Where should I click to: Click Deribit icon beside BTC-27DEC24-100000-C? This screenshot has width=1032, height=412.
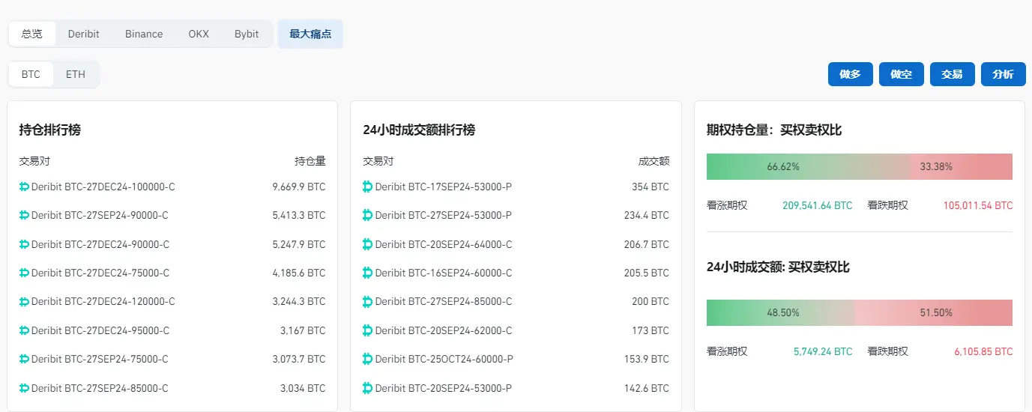[x=24, y=187]
